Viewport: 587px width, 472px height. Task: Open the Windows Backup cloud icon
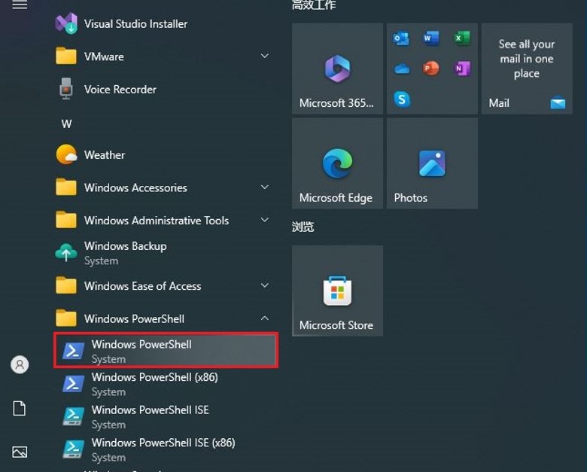click(66, 252)
